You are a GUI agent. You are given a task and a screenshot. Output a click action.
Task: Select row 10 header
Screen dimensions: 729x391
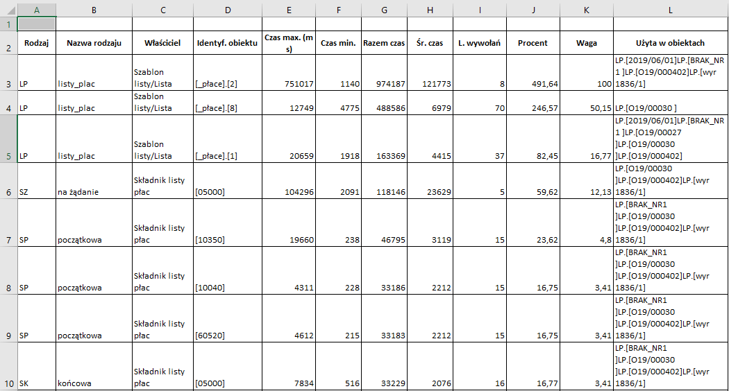click(x=8, y=366)
